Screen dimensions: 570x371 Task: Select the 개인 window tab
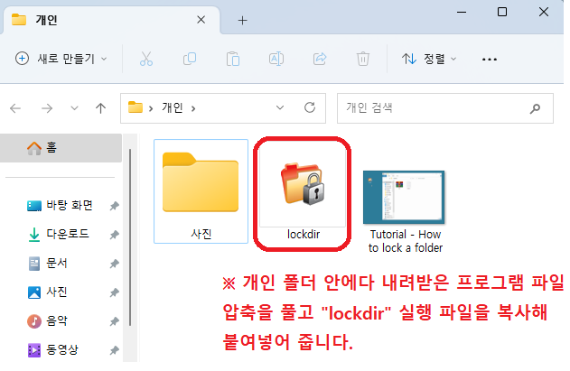111,20
